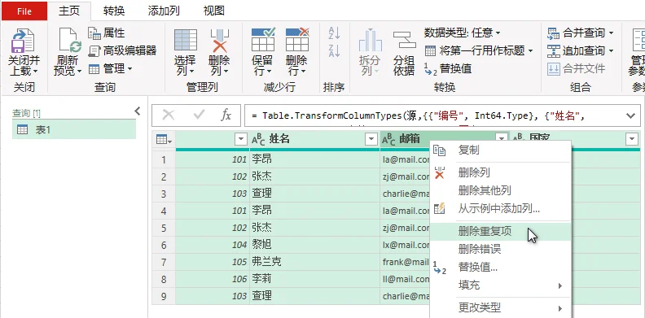The width and height of the screenshot is (645, 318).
Task: Switch to the 主页 tab
Action: click(x=69, y=11)
